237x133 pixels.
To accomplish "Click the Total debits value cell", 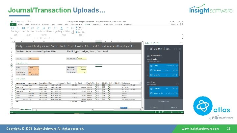I will coord(82,68).
